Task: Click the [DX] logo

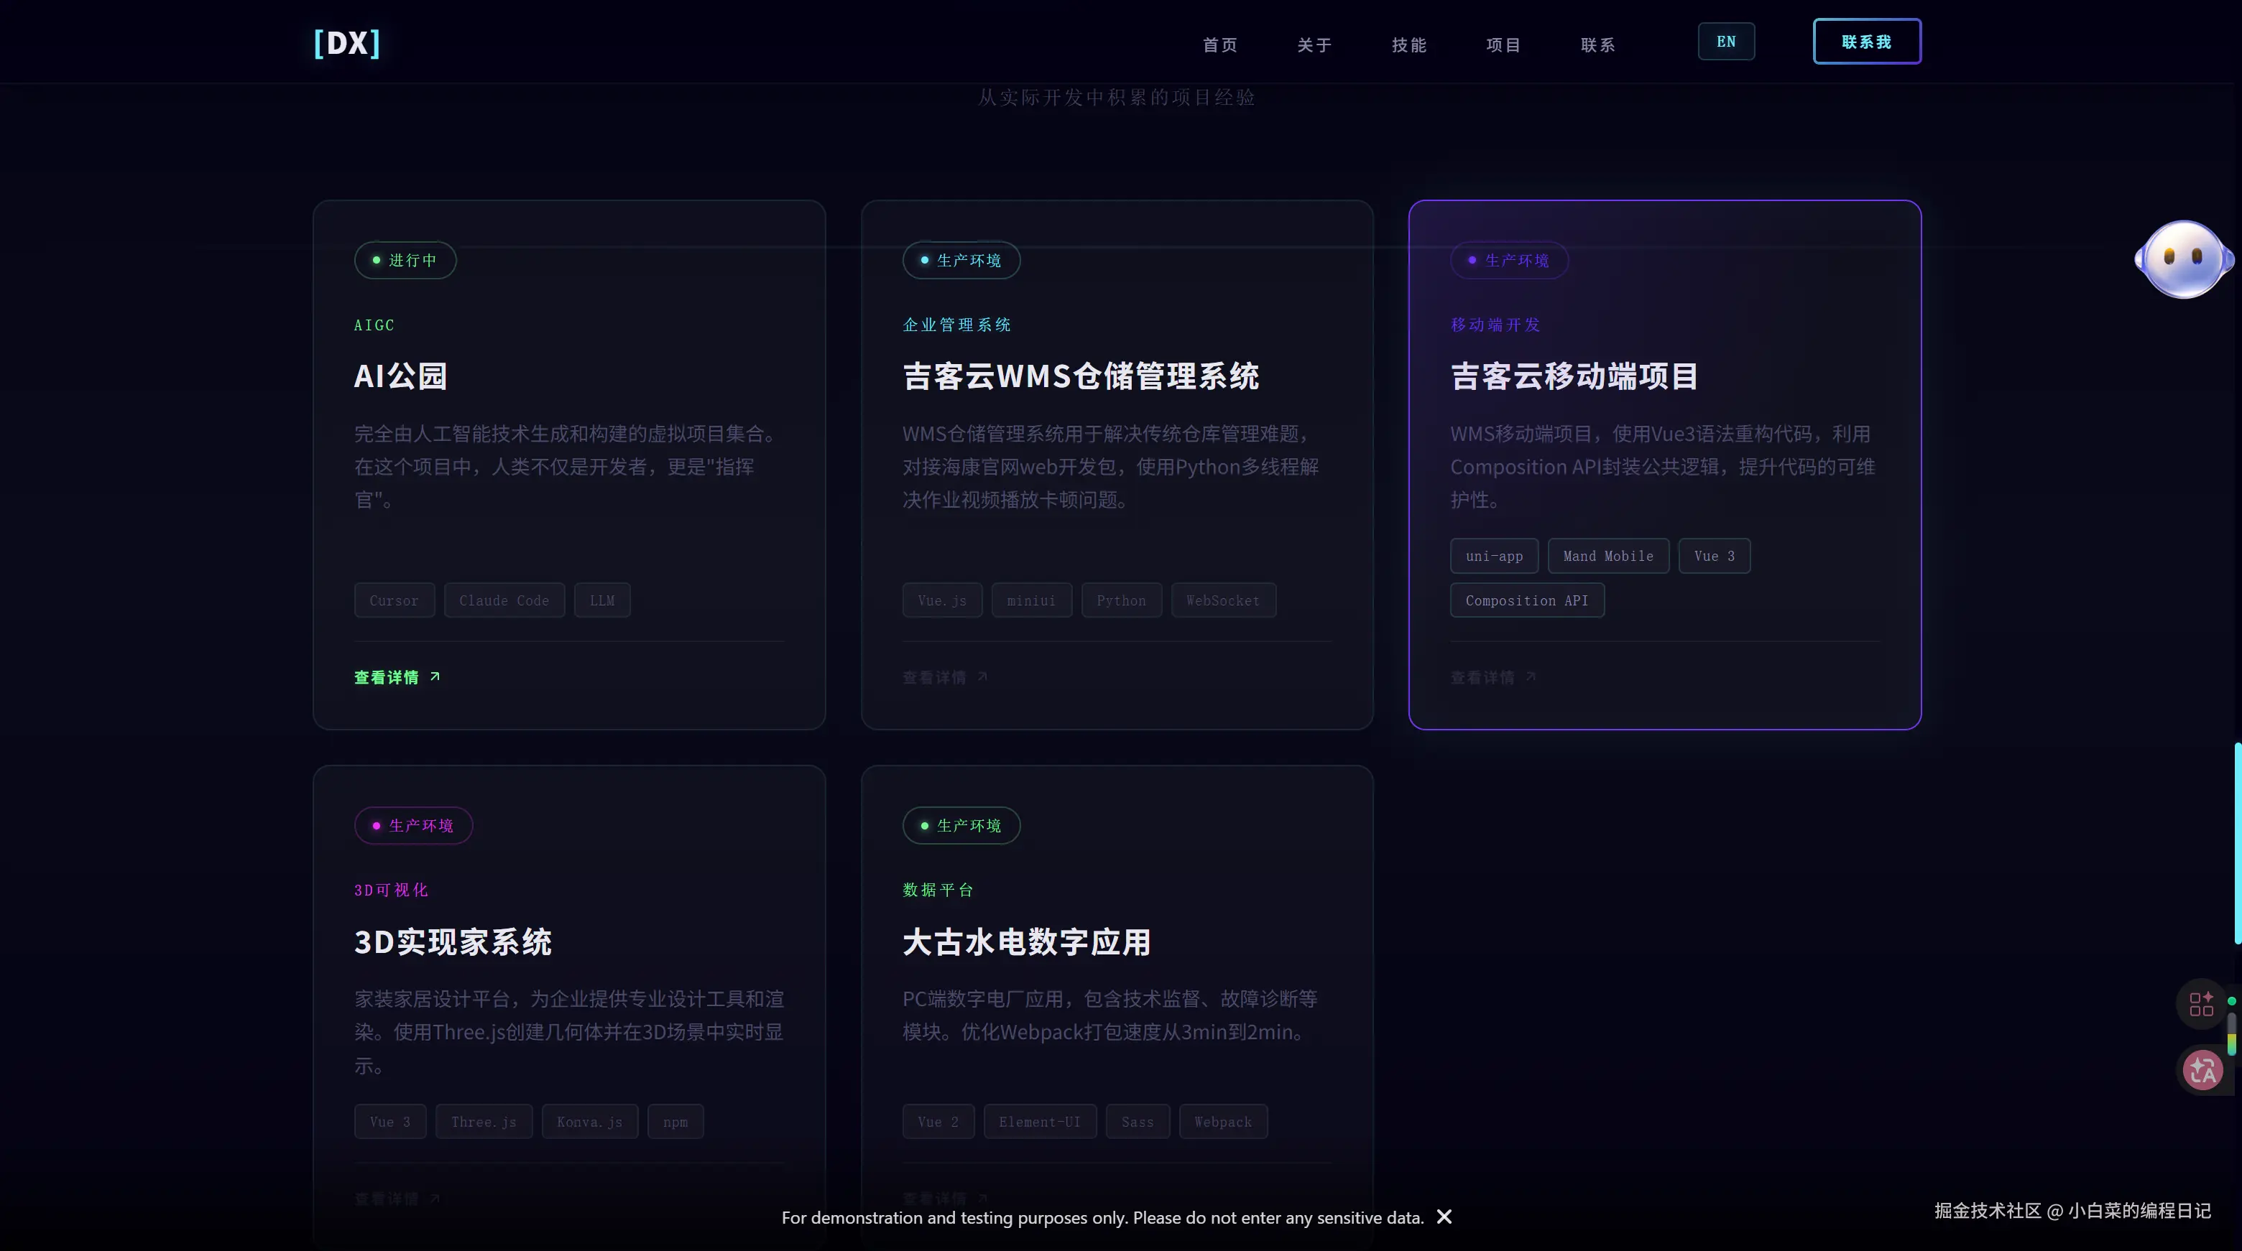Action: coord(346,42)
